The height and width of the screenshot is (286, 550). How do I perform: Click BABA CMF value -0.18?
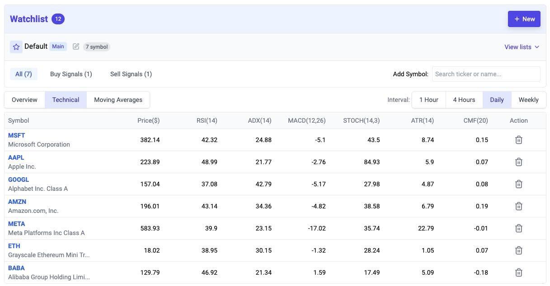coord(481,272)
